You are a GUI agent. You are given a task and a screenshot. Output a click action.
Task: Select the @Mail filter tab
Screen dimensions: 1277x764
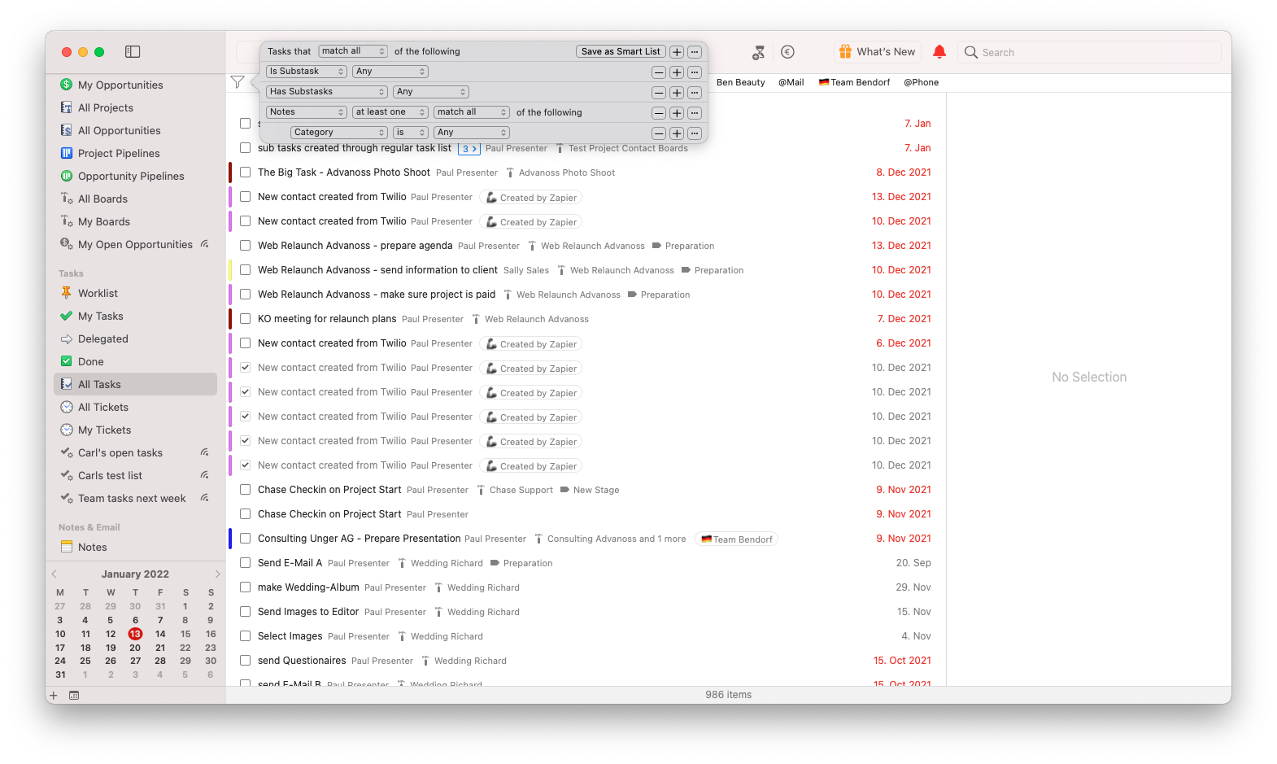pyautogui.click(x=791, y=82)
